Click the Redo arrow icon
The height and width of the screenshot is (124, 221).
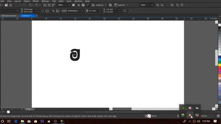coord(37,5)
